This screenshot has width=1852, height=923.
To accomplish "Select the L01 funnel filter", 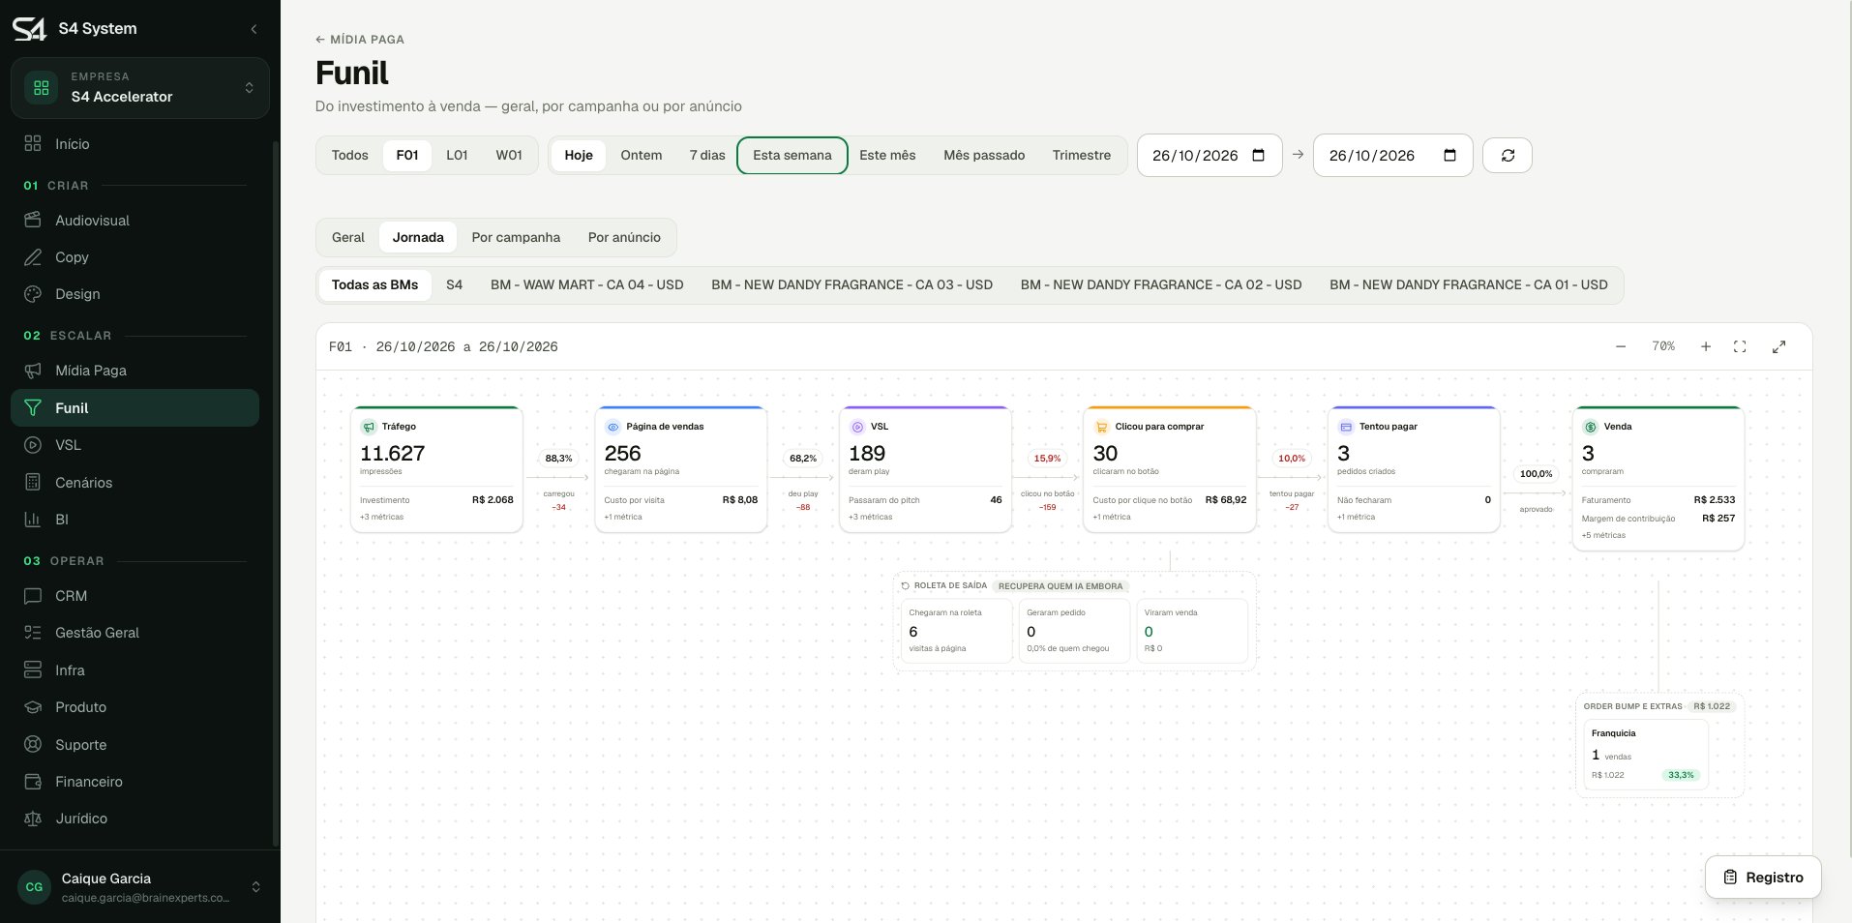I will click(x=457, y=155).
